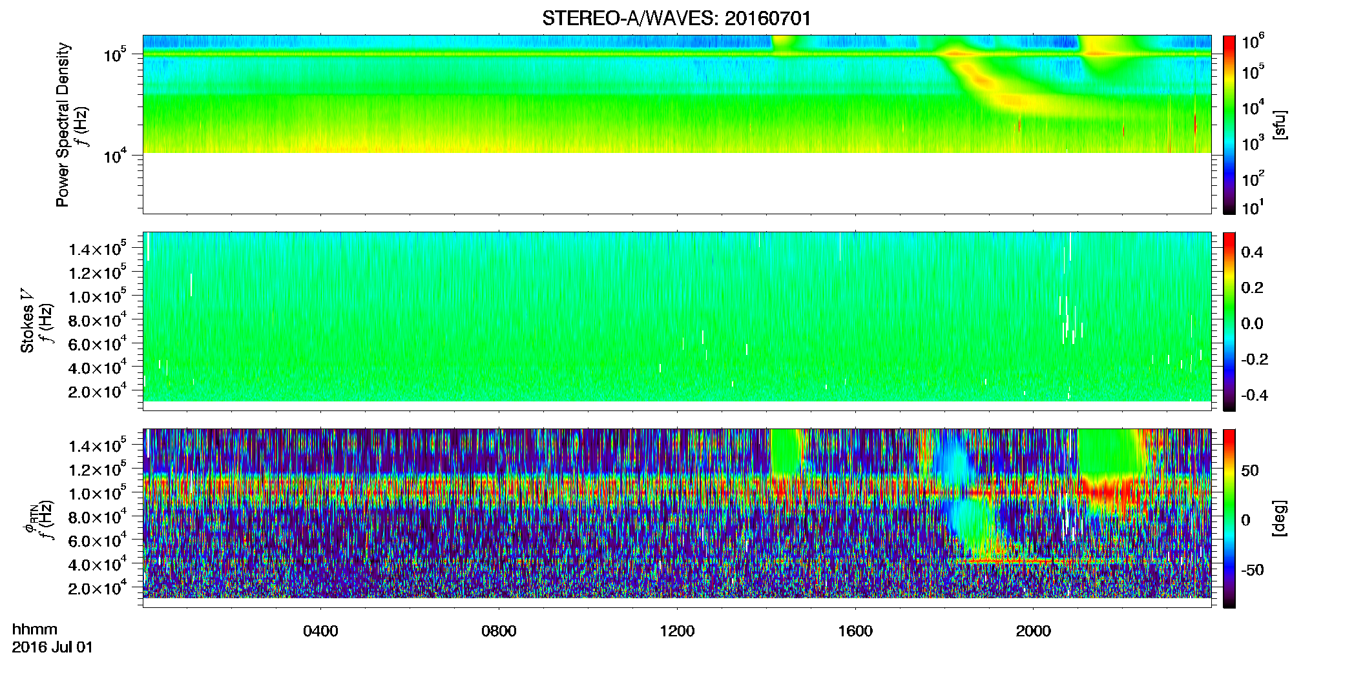
Task: Click the 10^1 tick on sfu color bar
Action: point(1253,208)
